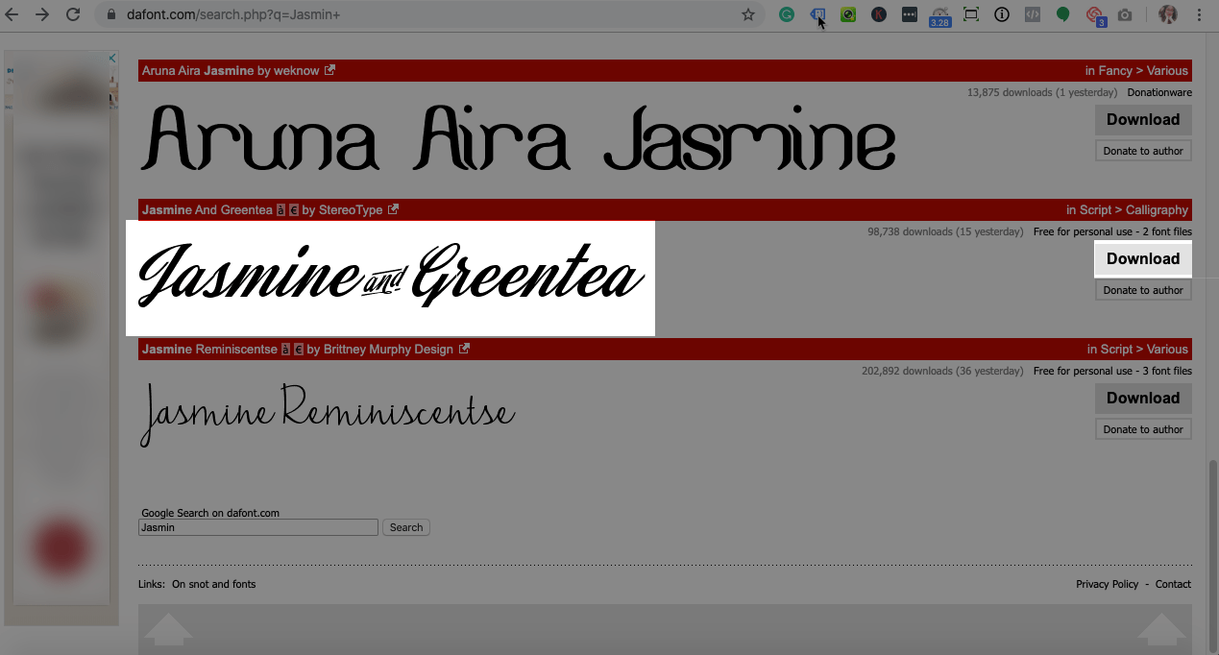Focus the Google Search field containing Jasmin
1219x655 pixels.
258,527
